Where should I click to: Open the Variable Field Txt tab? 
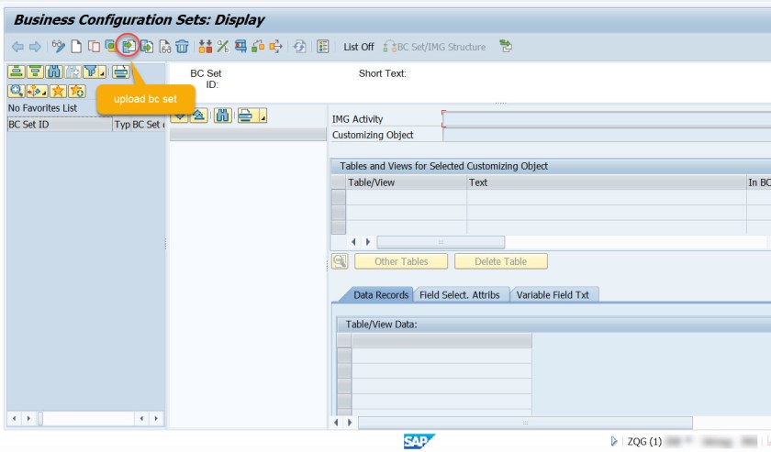point(552,295)
